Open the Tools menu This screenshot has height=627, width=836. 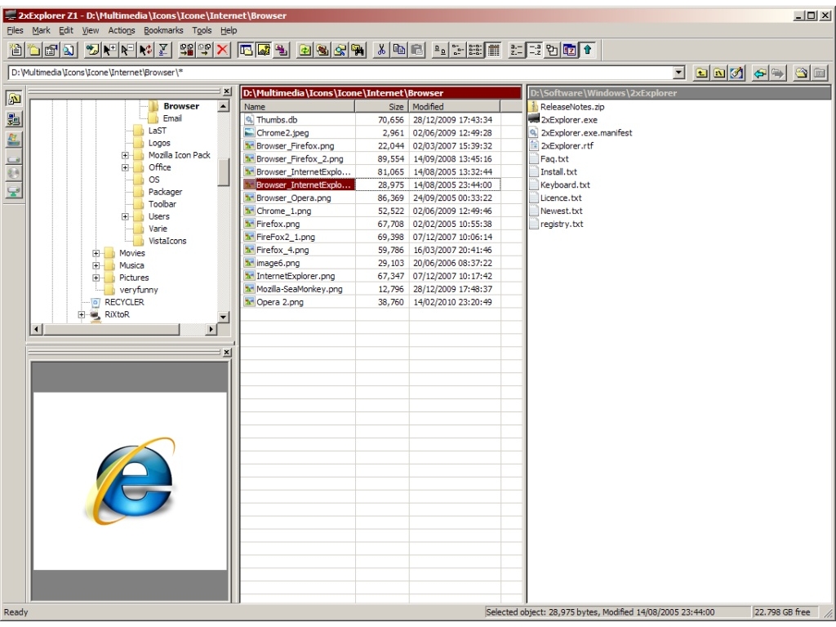point(202,30)
